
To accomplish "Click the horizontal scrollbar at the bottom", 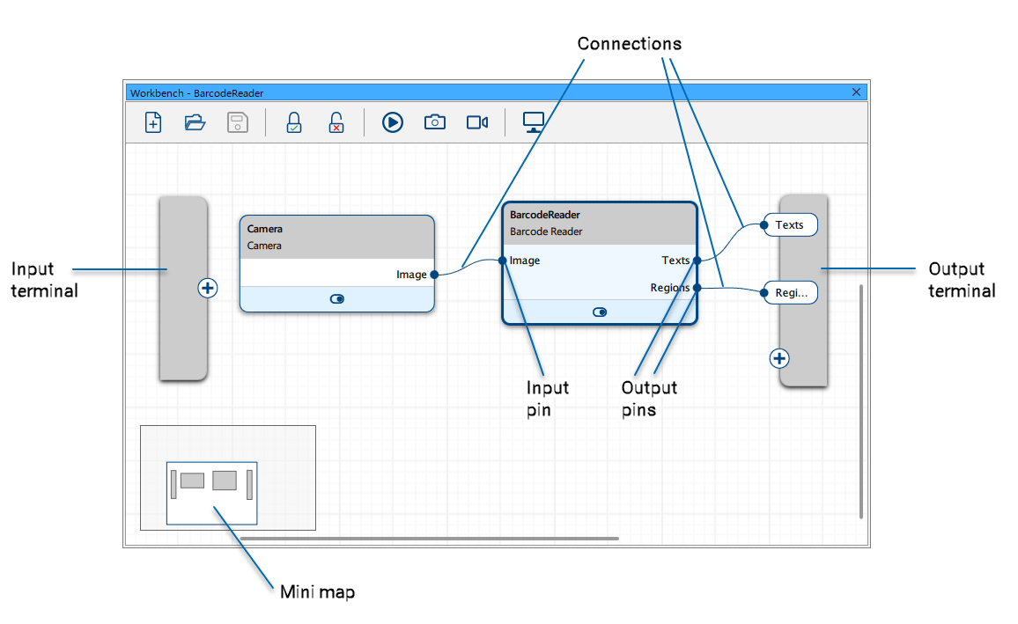I will pos(430,538).
